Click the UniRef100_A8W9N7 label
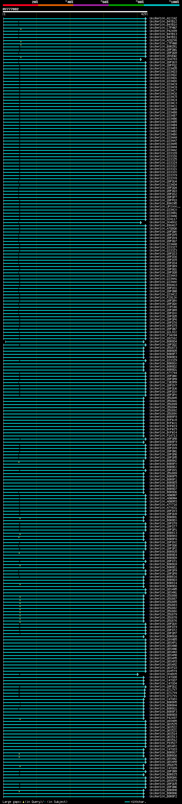Image resolution: width=182 pixels, height=804 pixels. [x=163, y=496]
